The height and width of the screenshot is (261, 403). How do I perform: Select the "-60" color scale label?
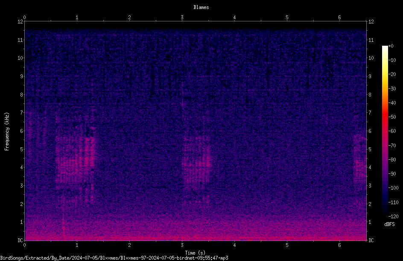coord(392,131)
